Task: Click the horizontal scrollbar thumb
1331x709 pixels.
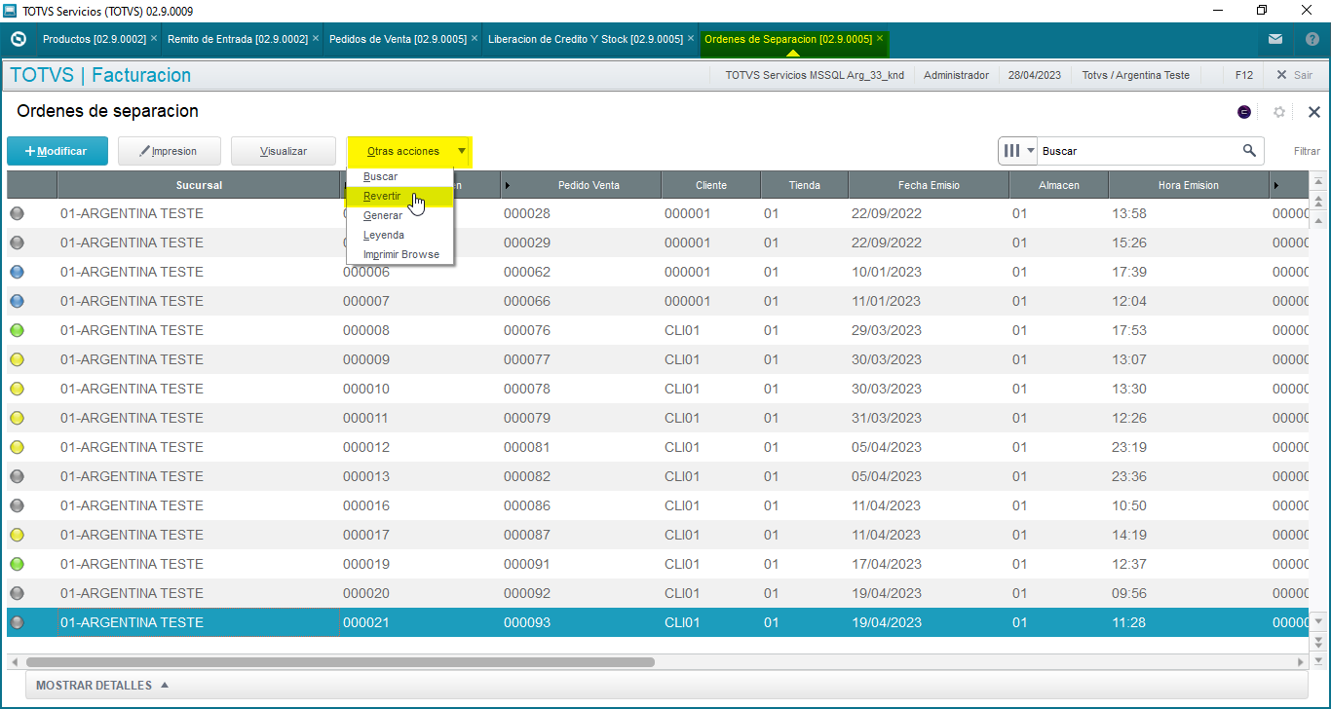Action: pyautogui.click(x=340, y=662)
